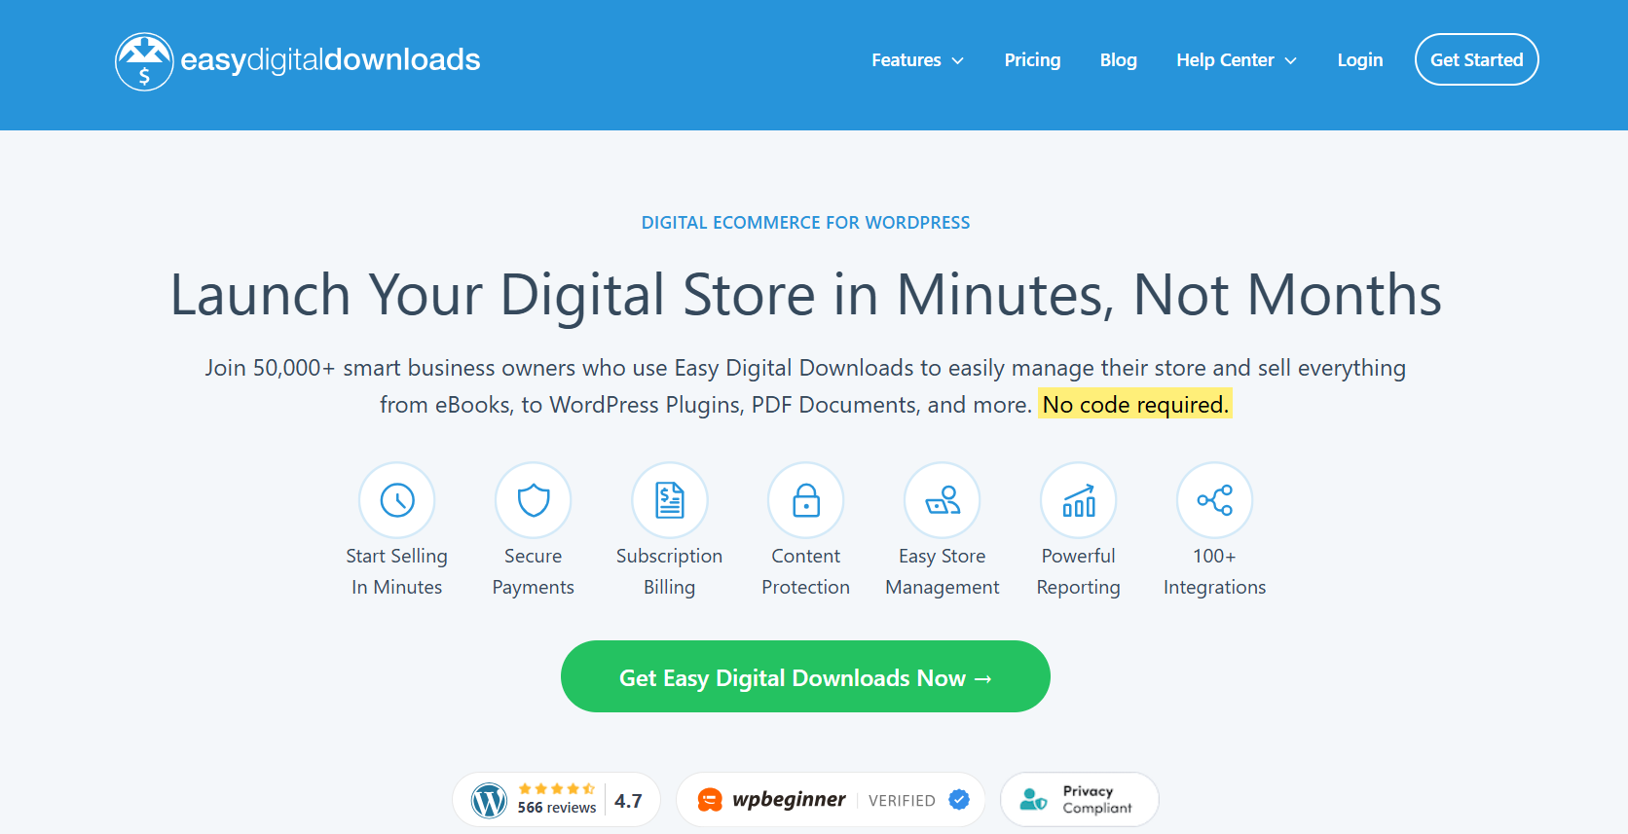Click the Get Started button
The width and height of the screenshot is (1628, 834).
click(1476, 59)
